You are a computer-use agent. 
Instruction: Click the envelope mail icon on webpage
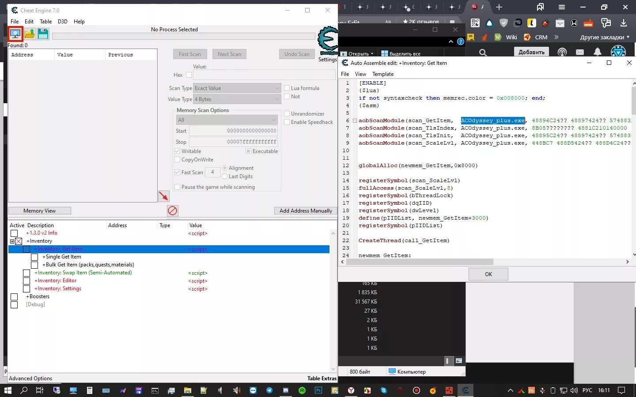pyautogui.click(x=580, y=52)
